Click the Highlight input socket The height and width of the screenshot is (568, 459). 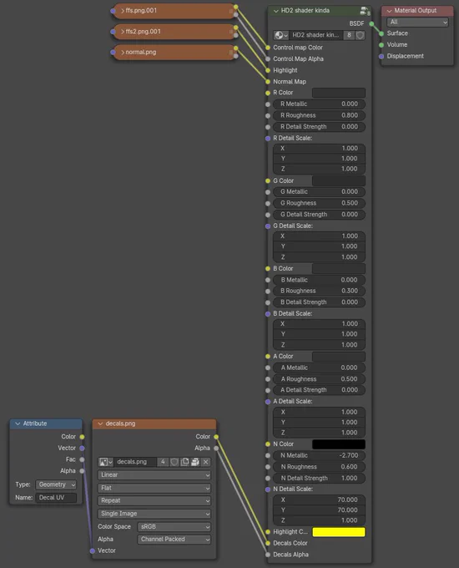(x=268, y=70)
